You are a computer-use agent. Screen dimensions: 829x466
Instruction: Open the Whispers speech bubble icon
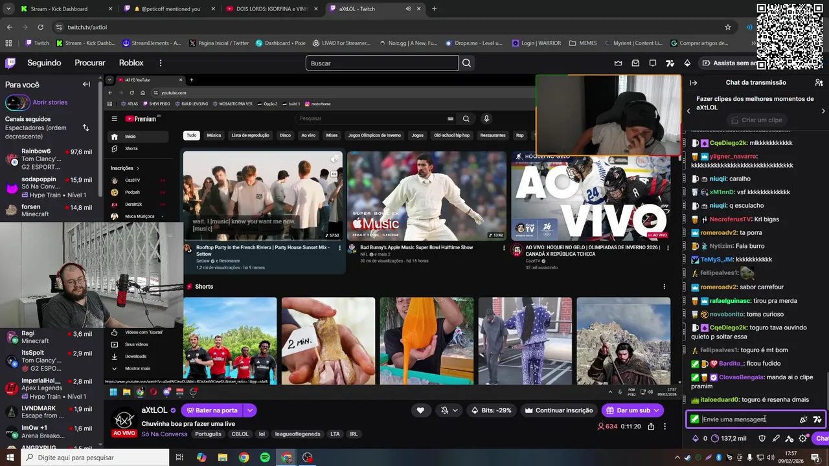[653, 63]
